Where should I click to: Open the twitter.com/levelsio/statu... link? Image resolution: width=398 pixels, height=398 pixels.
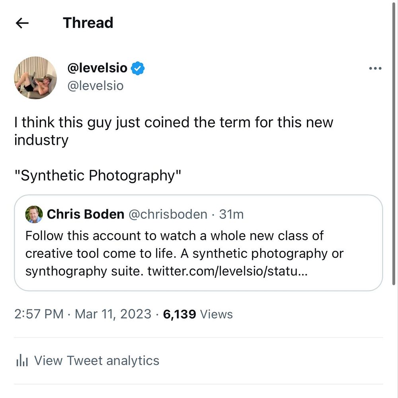[227, 271]
